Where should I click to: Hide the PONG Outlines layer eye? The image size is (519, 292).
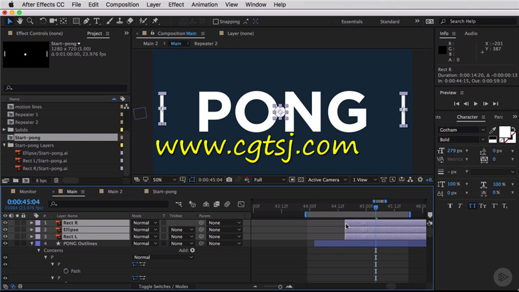[5, 243]
